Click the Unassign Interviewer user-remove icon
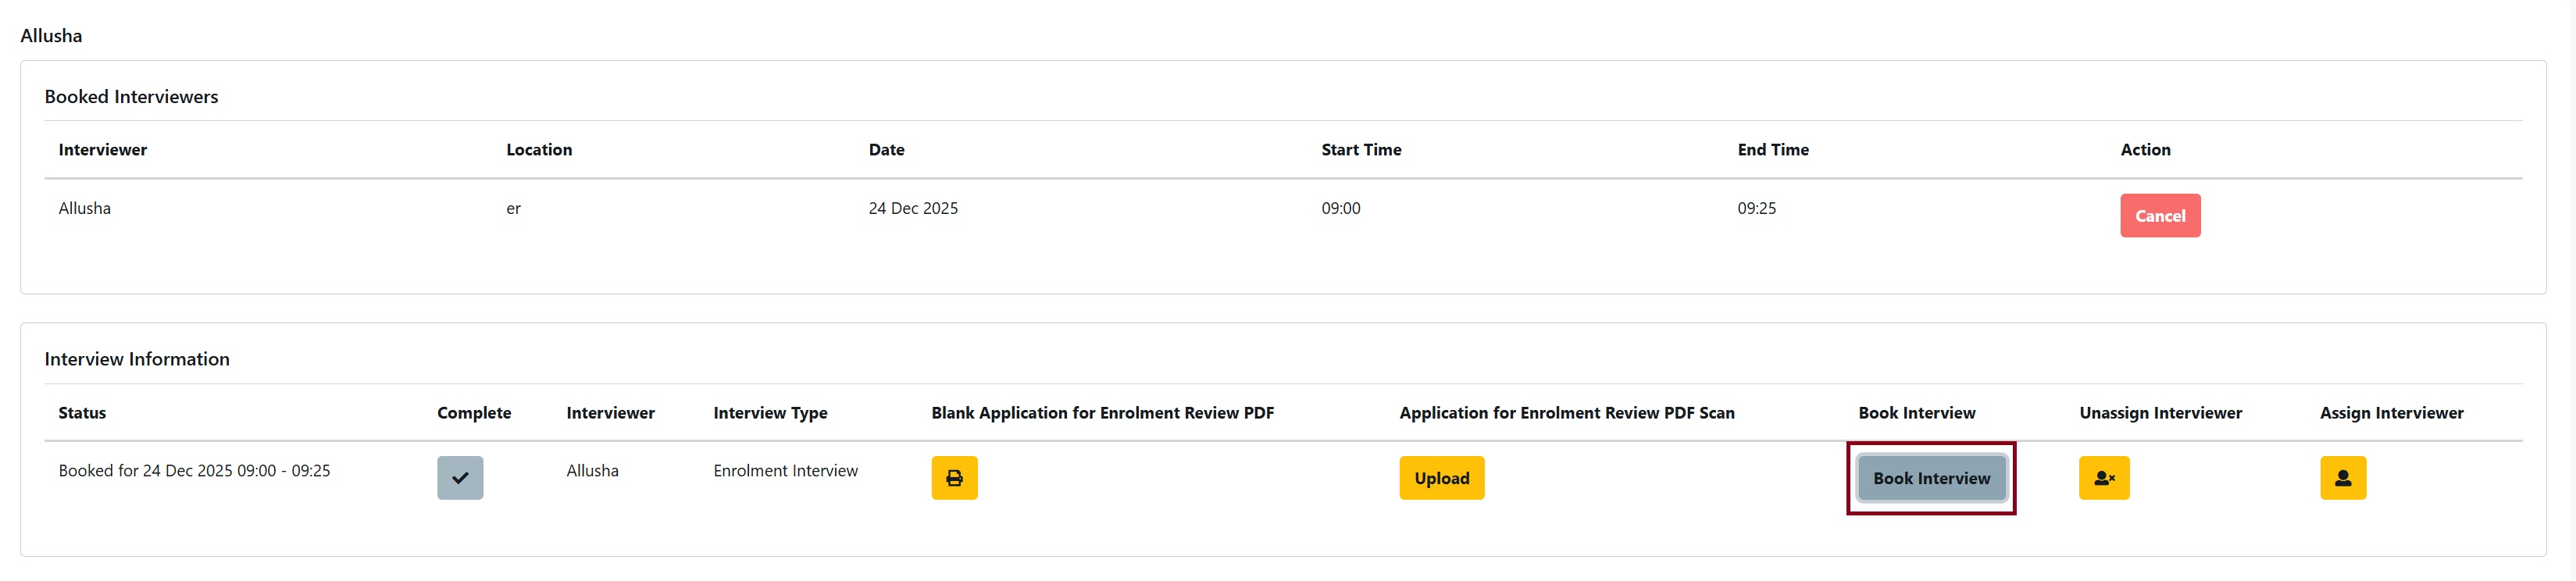This screenshot has height=581, width=2576. [x=2103, y=478]
